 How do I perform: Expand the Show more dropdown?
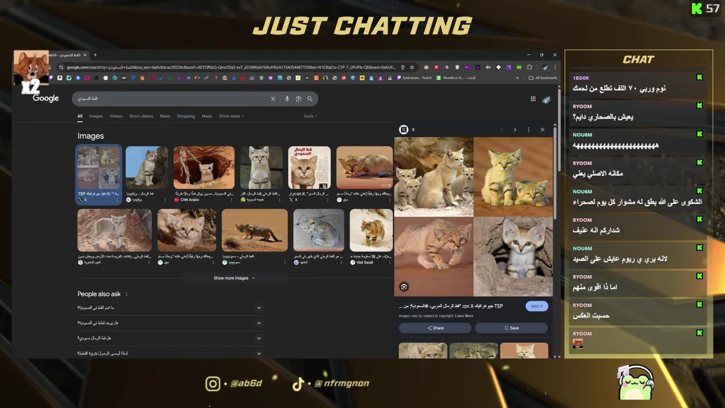point(231,116)
